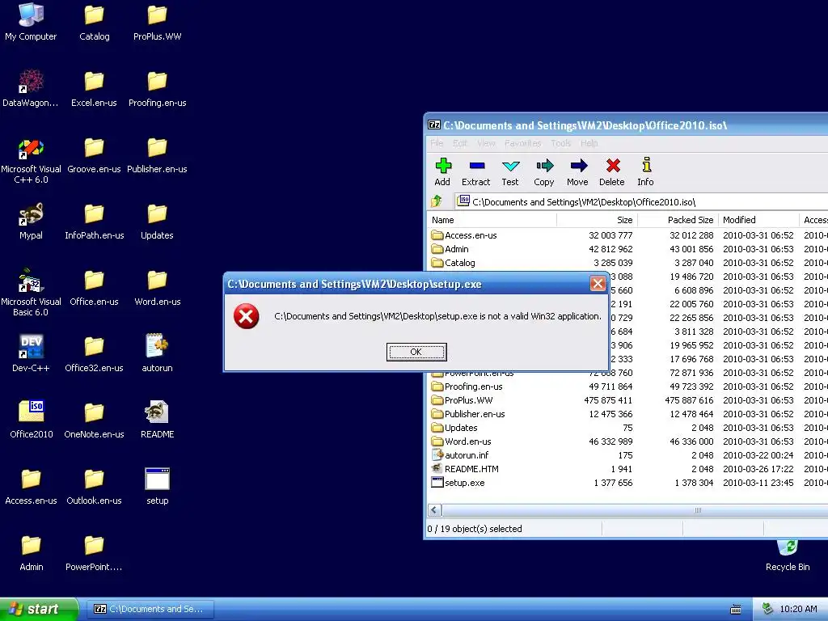Click the Move toolbar icon in 7-Zip
Image resolution: width=828 pixels, height=621 pixels.
point(577,172)
